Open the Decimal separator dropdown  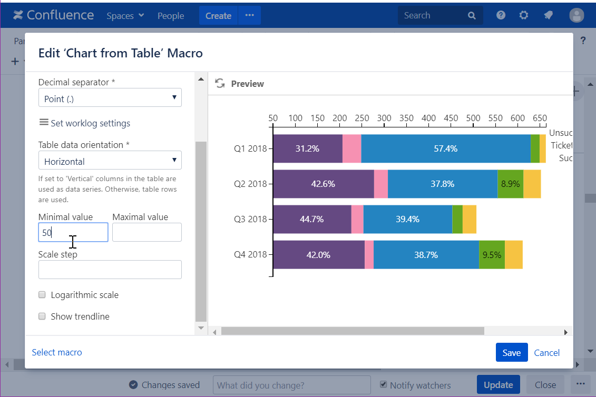click(110, 98)
